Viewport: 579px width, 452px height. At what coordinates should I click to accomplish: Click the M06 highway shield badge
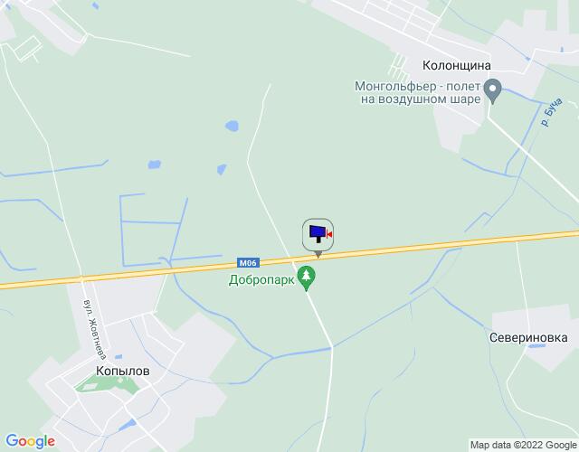[248, 263]
